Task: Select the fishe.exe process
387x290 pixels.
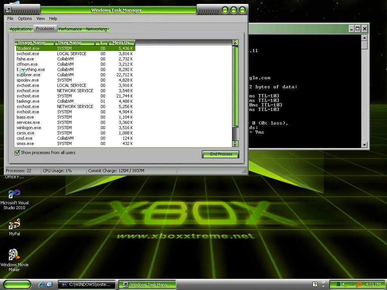Action: [x=75, y=59]
